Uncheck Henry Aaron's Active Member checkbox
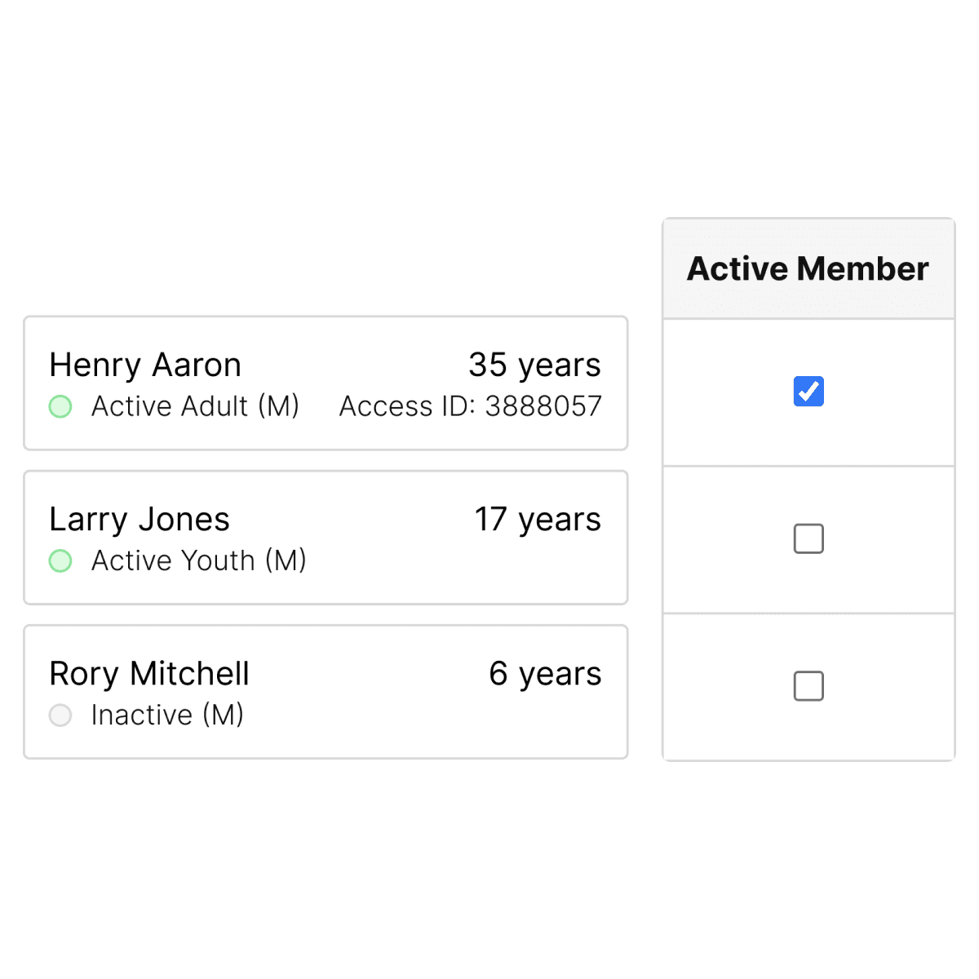 point(808,392)
